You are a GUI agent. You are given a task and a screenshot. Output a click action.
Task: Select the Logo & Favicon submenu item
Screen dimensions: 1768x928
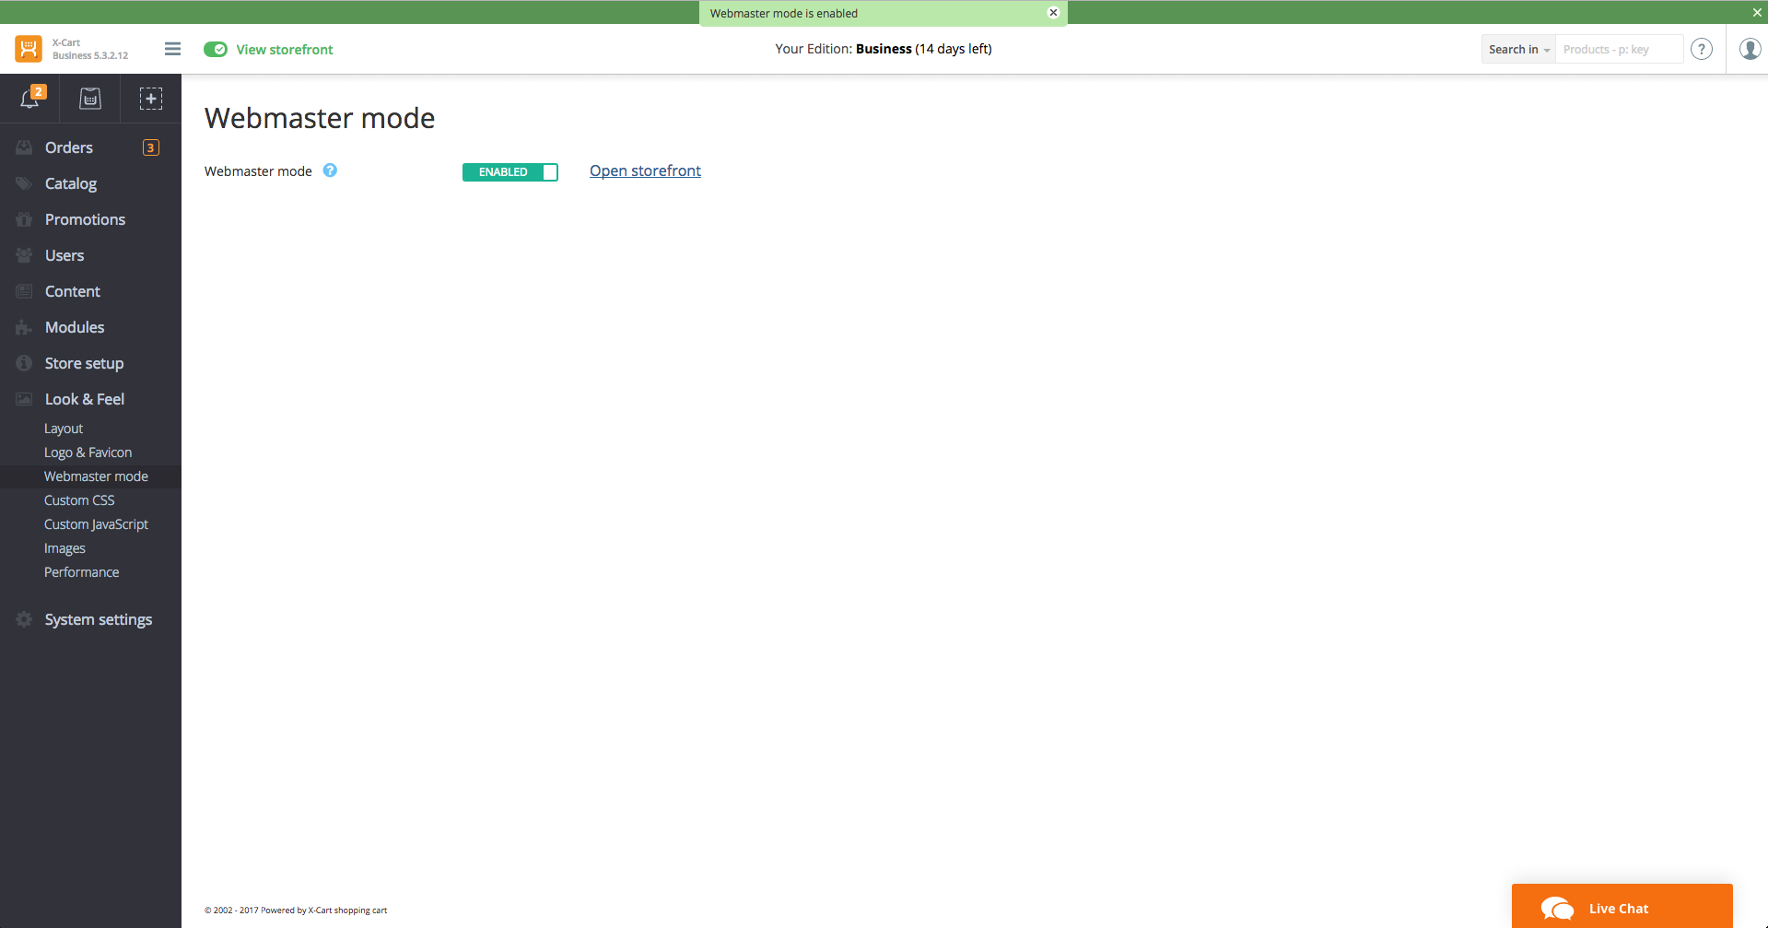coord(90,452)
